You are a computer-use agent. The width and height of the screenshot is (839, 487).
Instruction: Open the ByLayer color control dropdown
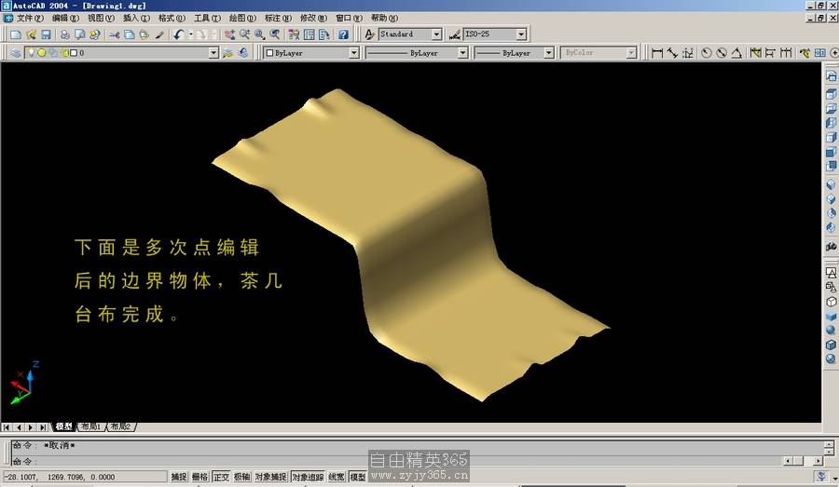point(353,53)
